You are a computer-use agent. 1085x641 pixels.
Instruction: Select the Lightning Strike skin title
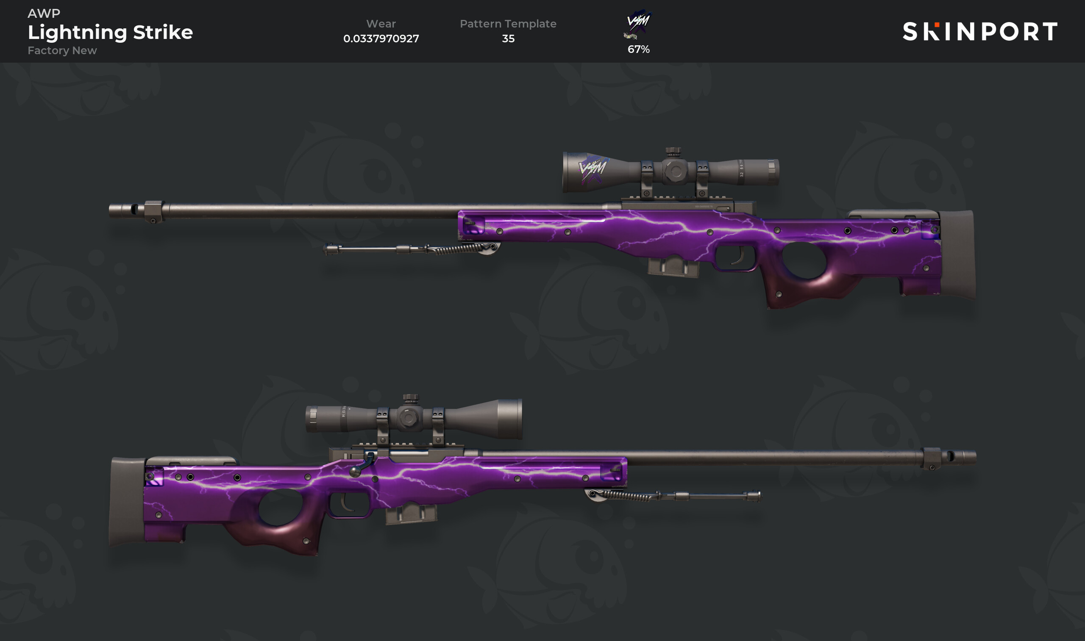[110, 33]
